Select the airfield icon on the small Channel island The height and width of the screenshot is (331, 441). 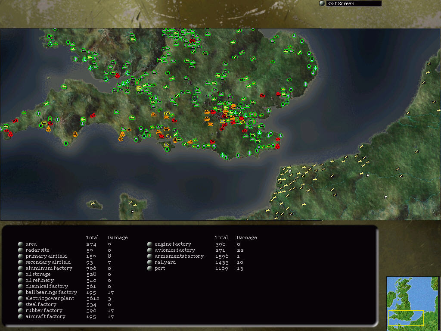(93, 203)
